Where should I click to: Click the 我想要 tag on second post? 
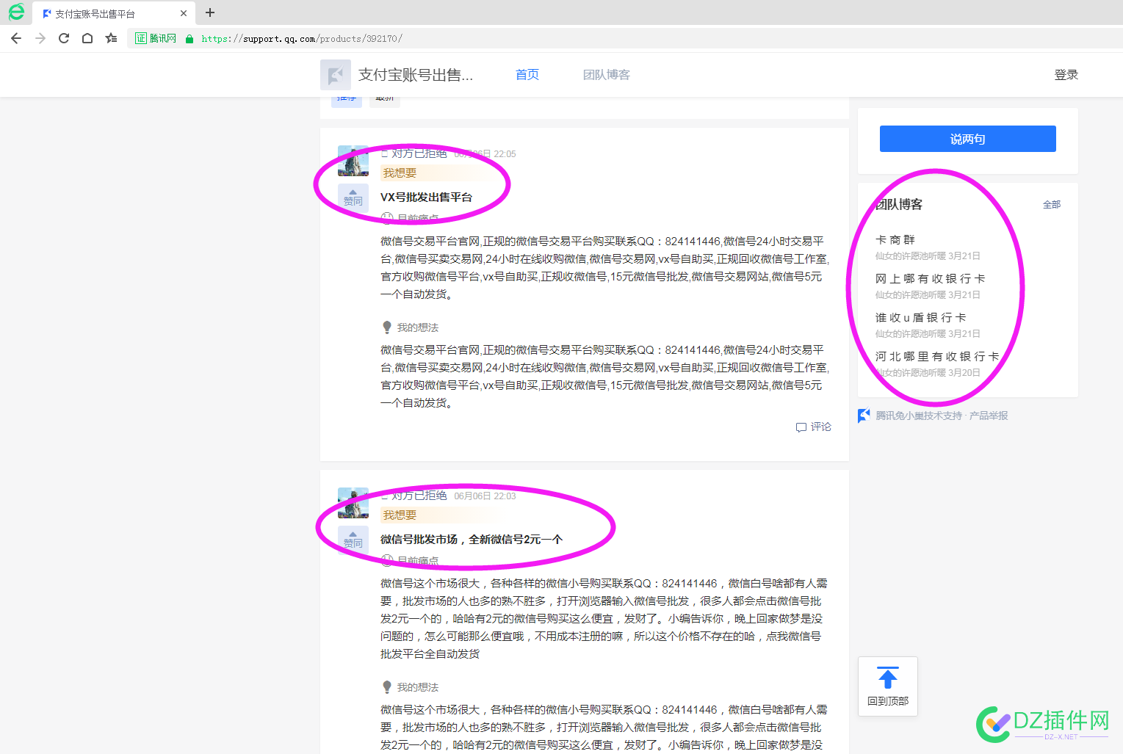click(x=400, y=515)
